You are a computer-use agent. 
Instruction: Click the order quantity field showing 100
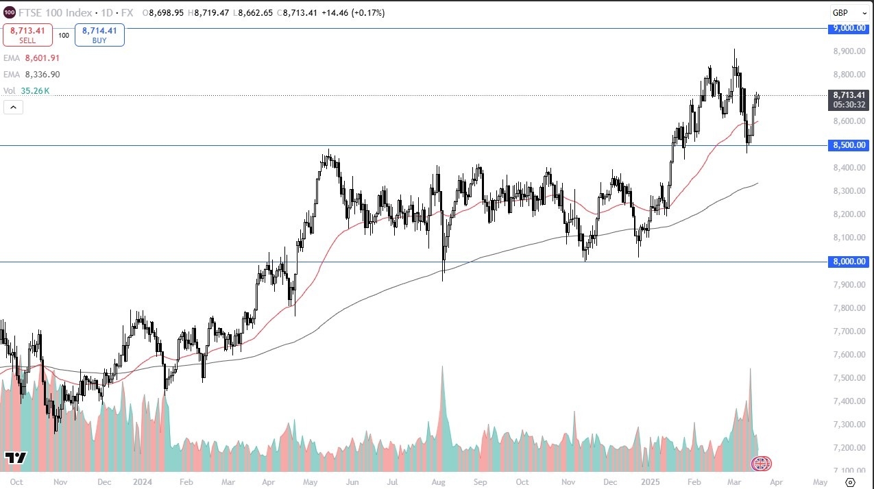[x=64, y=35]
